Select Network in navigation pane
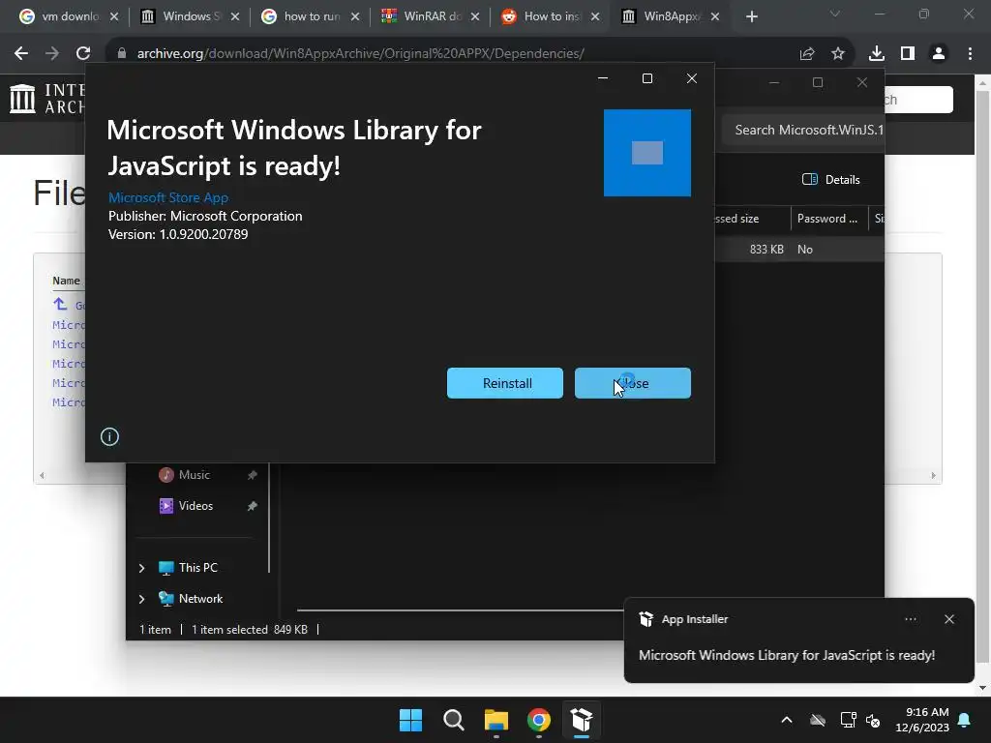Viewport: 991px width, 743px height. tap(200, 598)
